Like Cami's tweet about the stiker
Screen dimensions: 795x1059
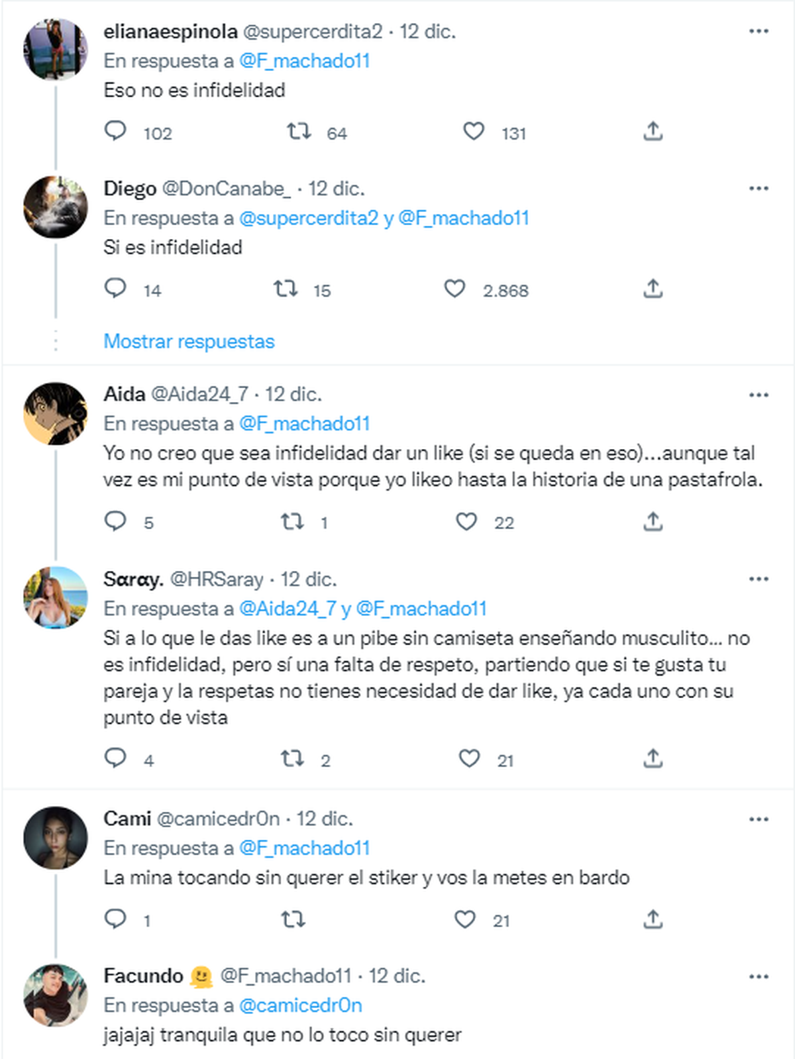coord(465,919)
